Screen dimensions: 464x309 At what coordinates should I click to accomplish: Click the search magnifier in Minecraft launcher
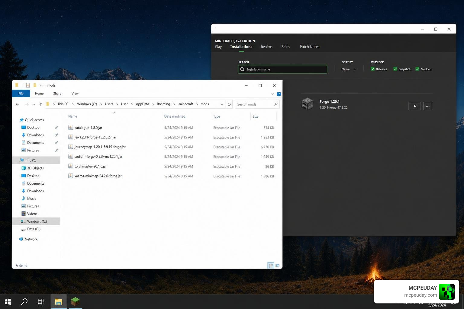(x=242, y=69)
